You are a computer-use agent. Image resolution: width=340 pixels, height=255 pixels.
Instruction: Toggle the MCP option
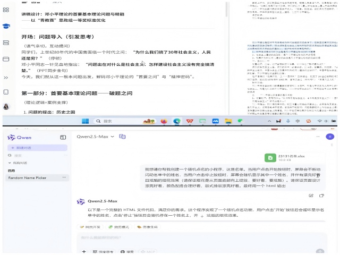coord(148,252)
